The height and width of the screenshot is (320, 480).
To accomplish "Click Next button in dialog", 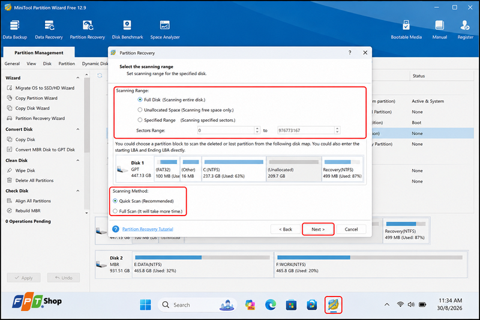I will pyautogui.click(x=318, y=229).
